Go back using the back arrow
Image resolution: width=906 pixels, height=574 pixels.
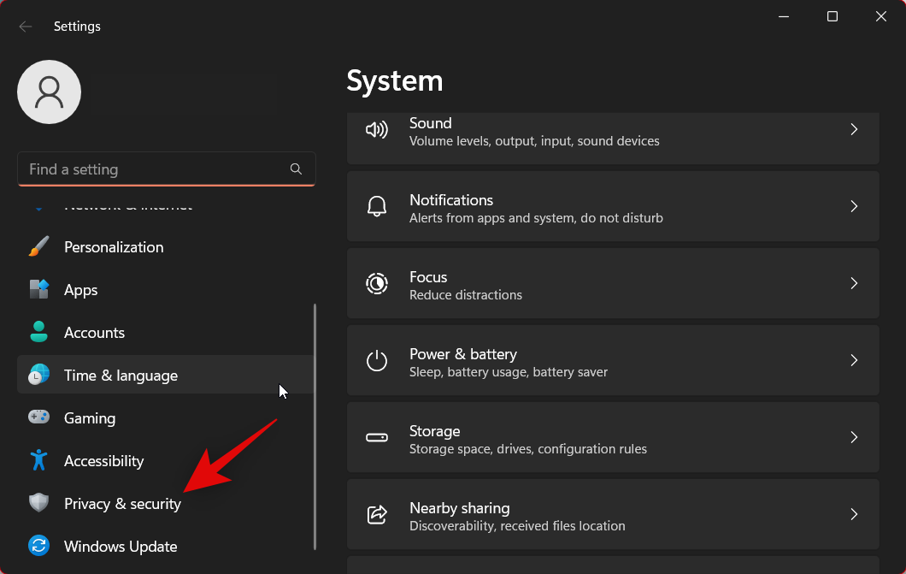[x=26, y=27]
